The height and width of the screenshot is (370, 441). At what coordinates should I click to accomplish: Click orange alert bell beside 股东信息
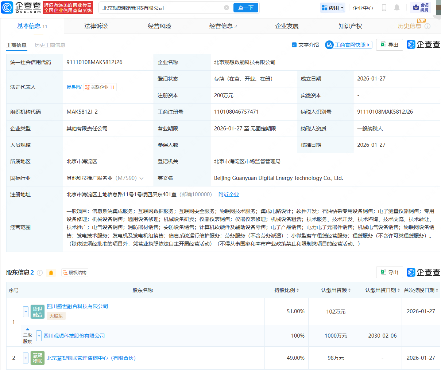pyautogui.click(x=51, y=273)
